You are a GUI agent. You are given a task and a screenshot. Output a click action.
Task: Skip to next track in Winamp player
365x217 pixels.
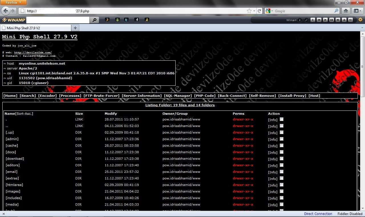coord(338,20)
